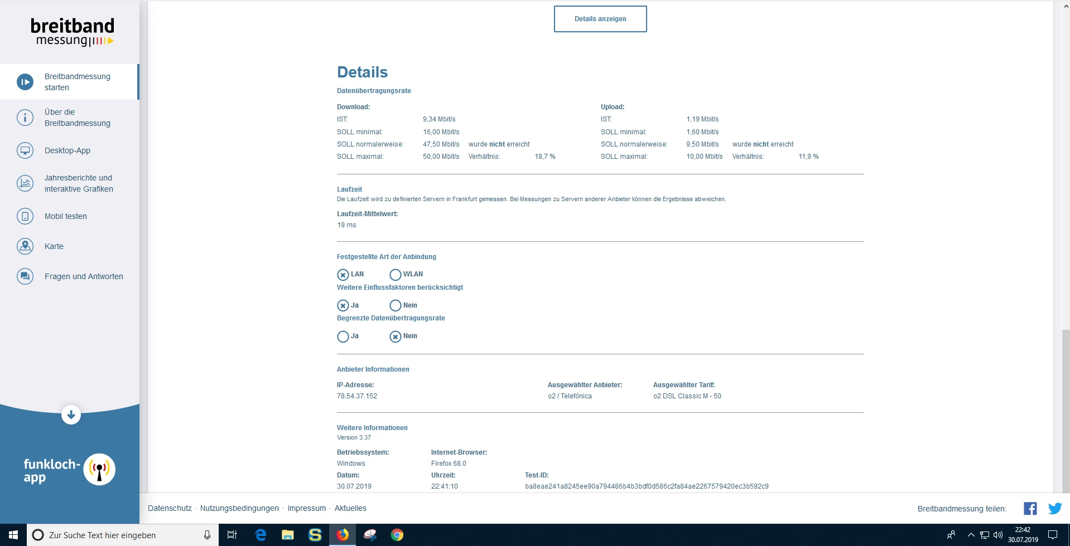
Task: Click the Details anzeigen button
Action: [600, 19]
